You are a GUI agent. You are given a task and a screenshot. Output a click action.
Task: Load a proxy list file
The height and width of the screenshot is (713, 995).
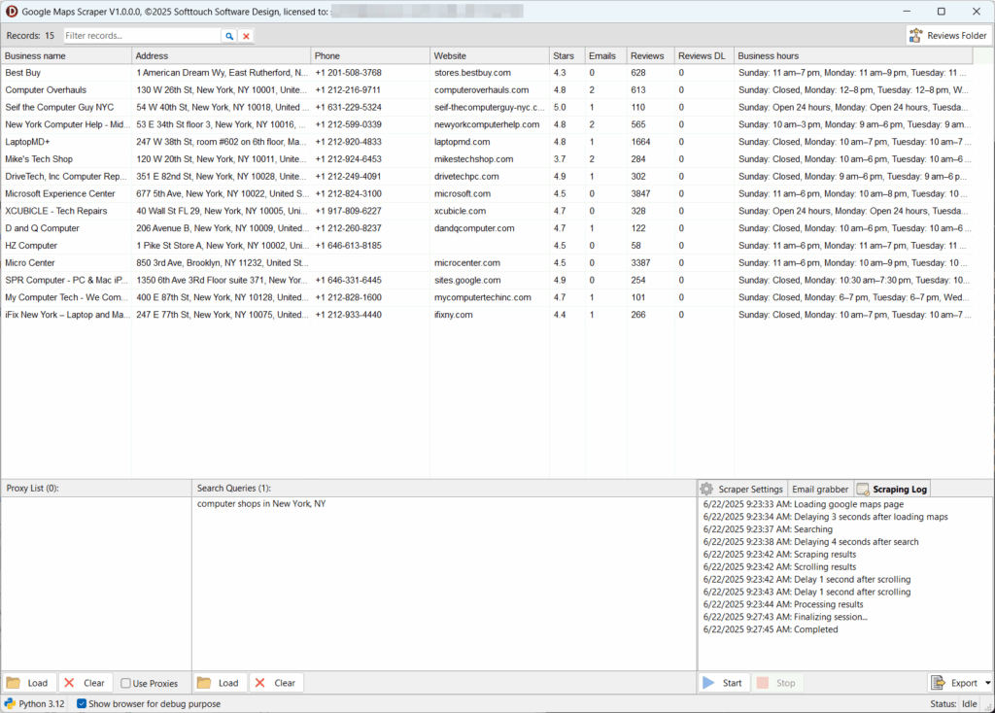29,683
